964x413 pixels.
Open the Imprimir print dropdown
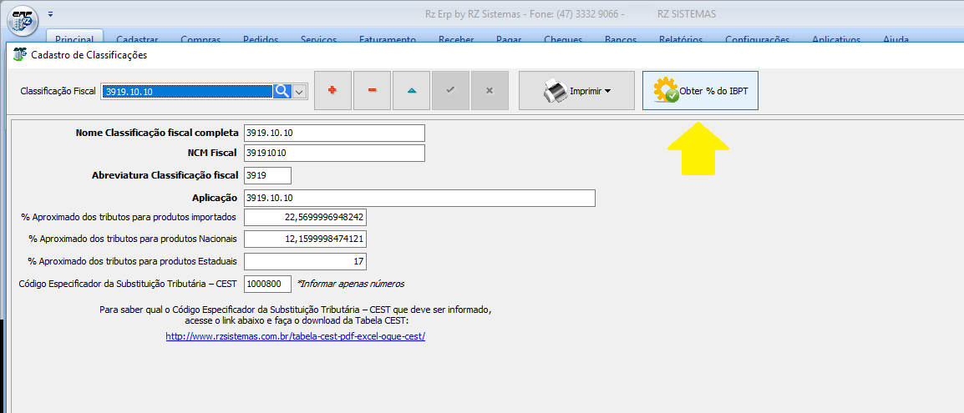(x=576, y=90)
